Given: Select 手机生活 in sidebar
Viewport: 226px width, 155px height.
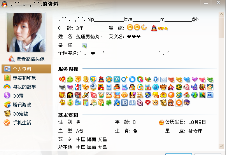Looking at the screenshot, I should (18, 122).
